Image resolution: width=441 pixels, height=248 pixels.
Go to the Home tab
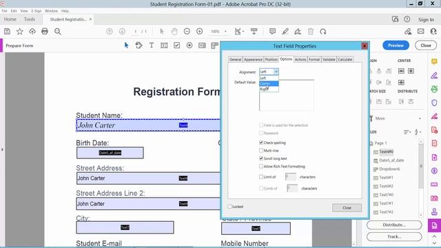click(x=10, y=19)
